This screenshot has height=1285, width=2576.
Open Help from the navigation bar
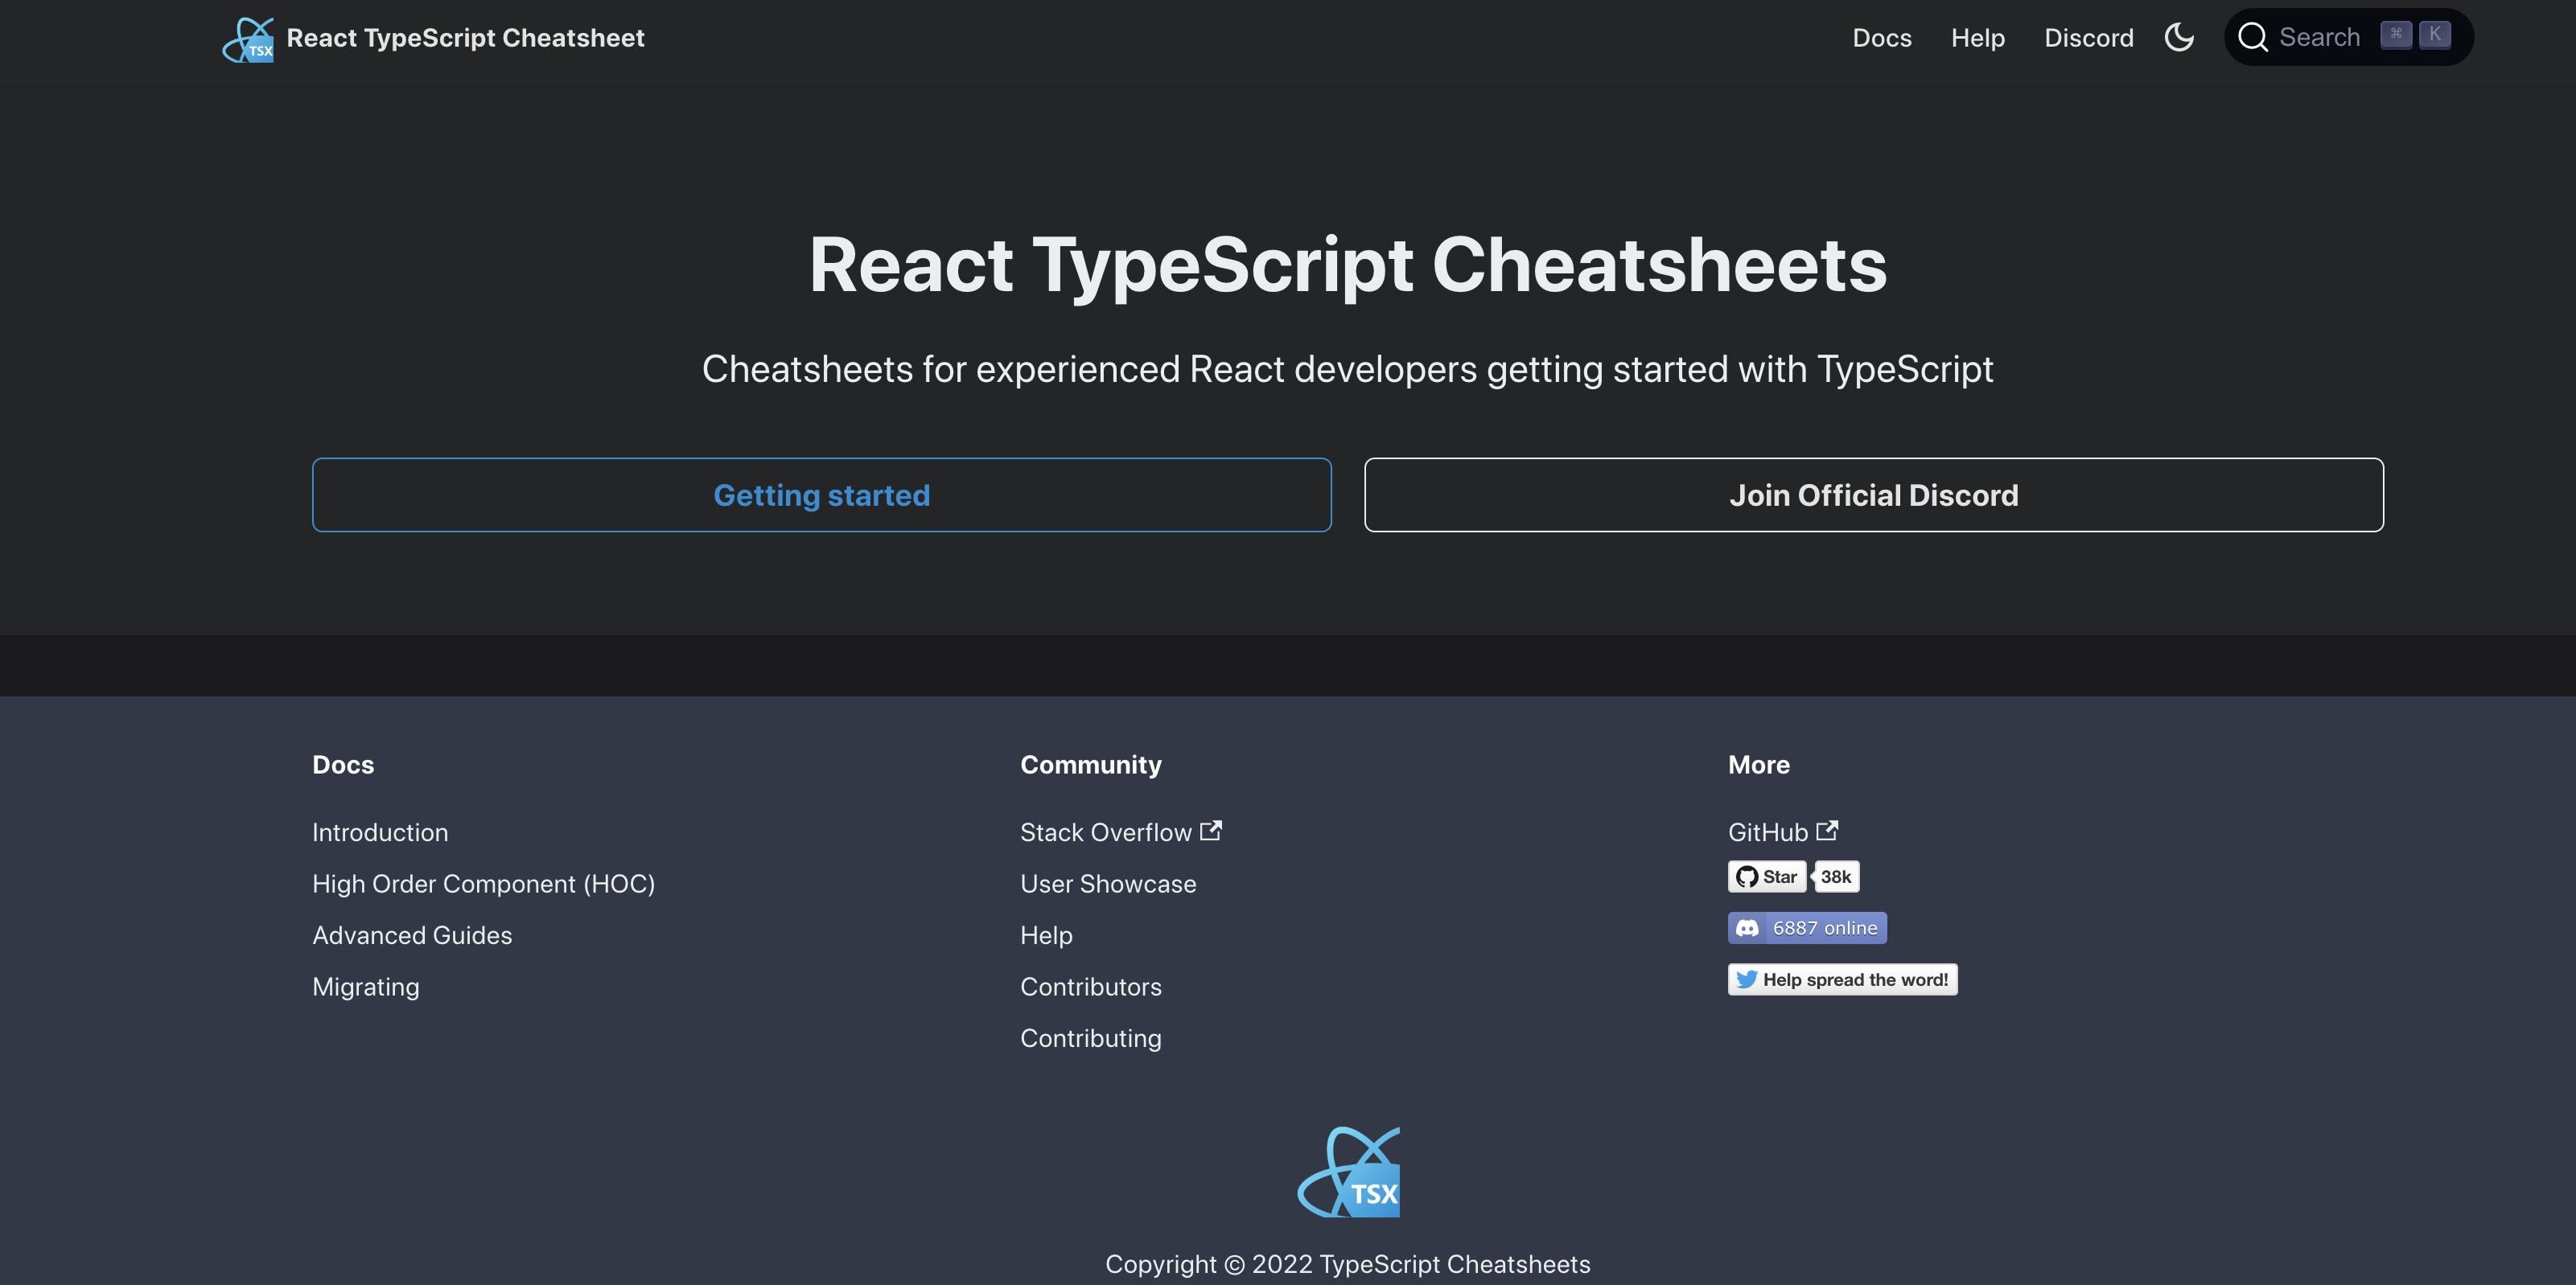[x=1977, y=37]
